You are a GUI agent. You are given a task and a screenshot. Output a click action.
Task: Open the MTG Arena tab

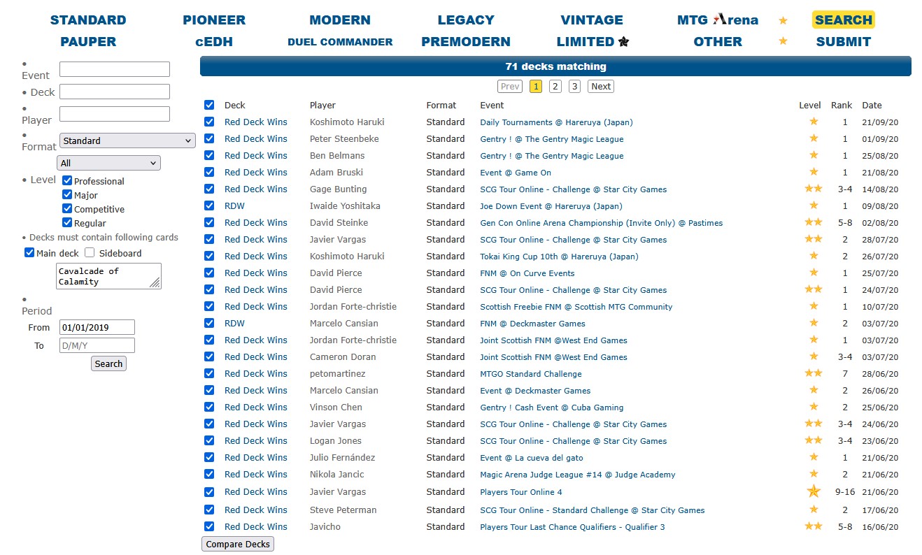click(x=718, y=20)
